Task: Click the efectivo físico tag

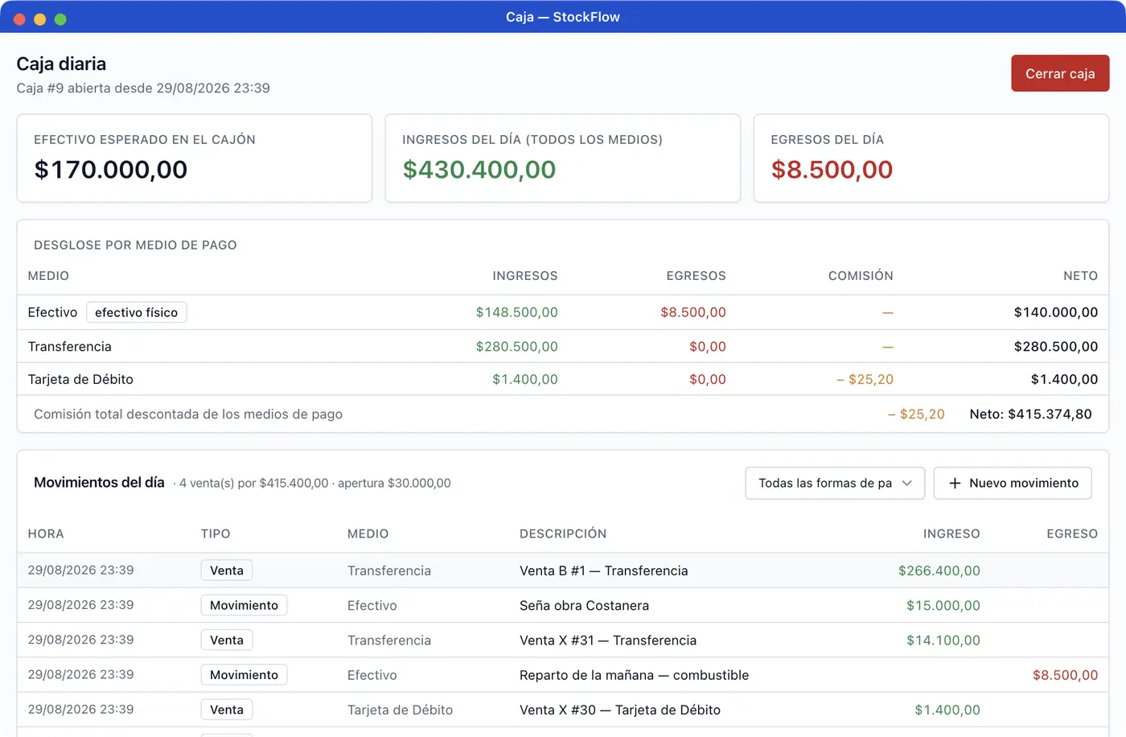Action: (x=136, y=312)
